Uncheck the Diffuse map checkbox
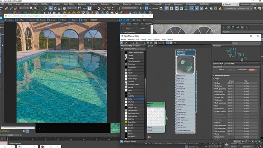 click(214, 83)
